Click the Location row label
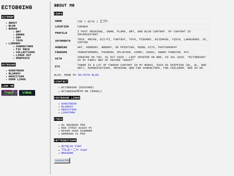 (x=62, y=27)
